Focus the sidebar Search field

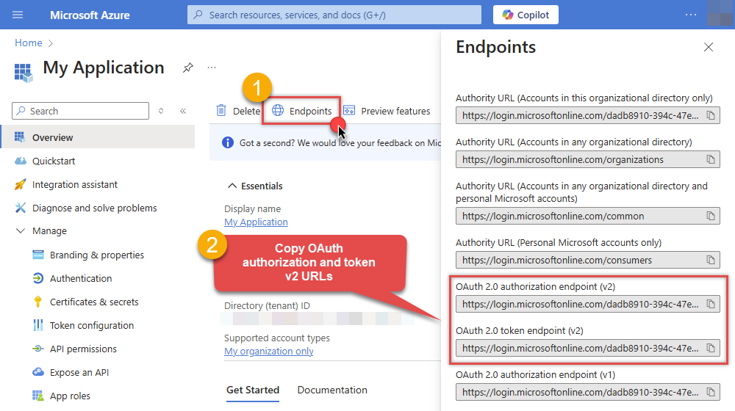click(x=81, y=111)
